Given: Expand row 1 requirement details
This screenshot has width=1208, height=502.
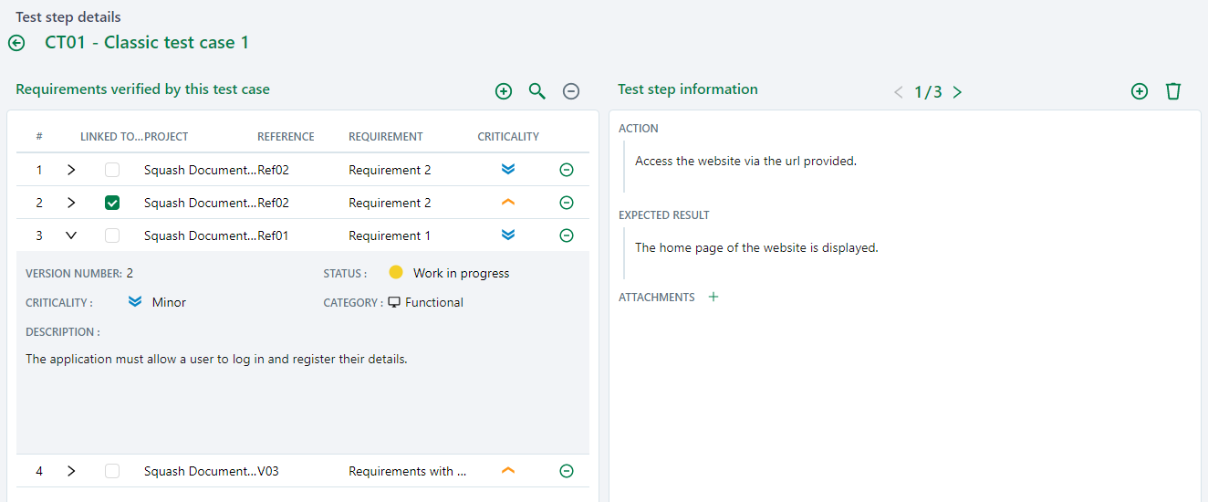Looking at the screenshot, I should pyautogui.click(x=71, y=170).
